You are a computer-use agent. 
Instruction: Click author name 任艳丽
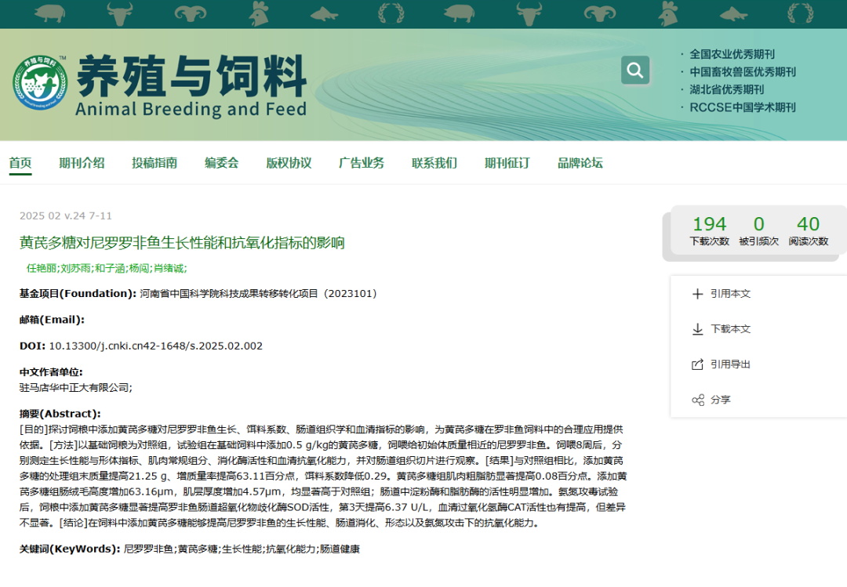click(x=42, y=268)
